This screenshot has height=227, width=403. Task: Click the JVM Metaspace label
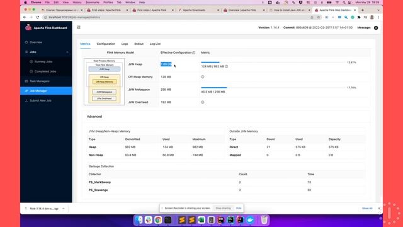(x=139, y=90)
